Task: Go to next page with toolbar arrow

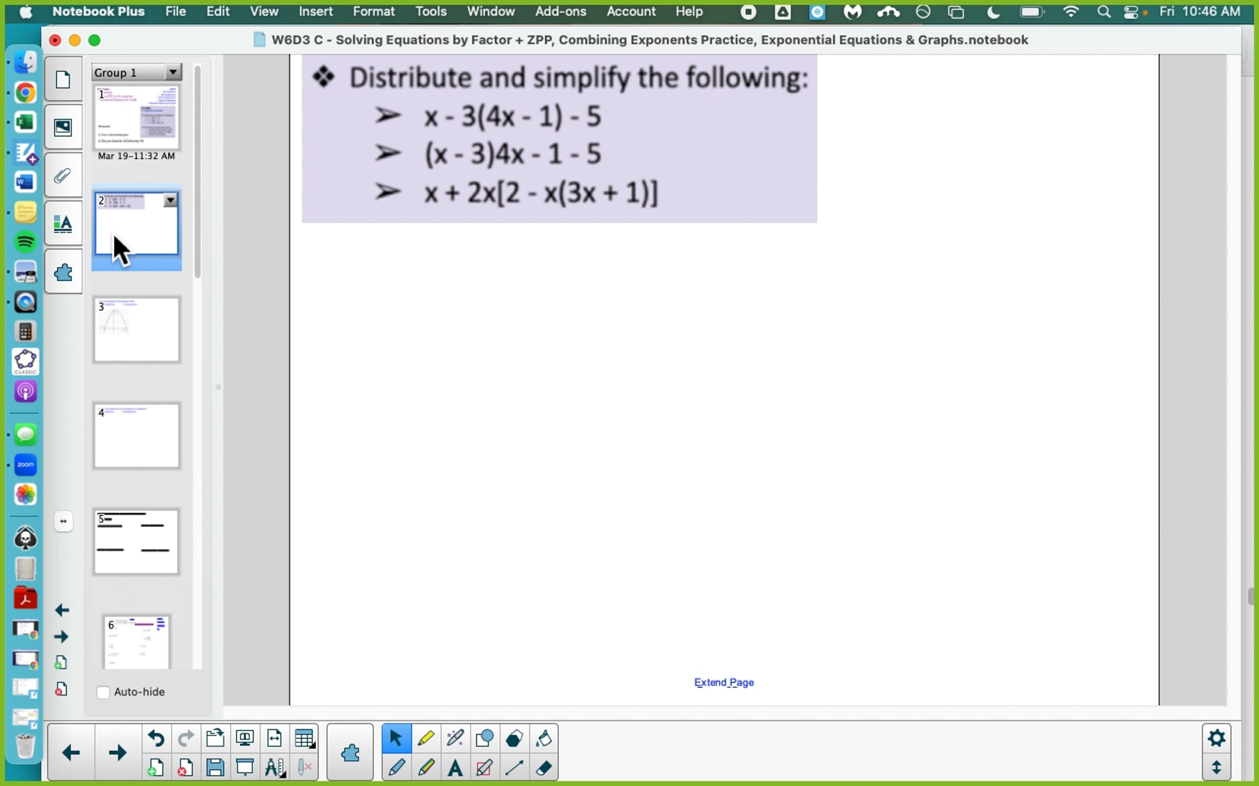Action: [x=118, y=754]
